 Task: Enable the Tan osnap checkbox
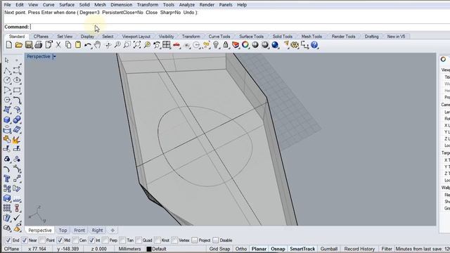122,240
